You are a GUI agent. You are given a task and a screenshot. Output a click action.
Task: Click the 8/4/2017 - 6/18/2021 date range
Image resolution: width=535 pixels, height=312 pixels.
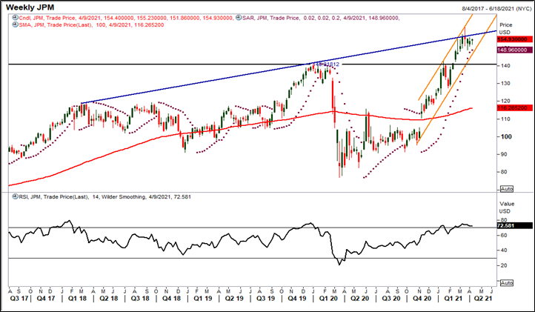[496, 9]
